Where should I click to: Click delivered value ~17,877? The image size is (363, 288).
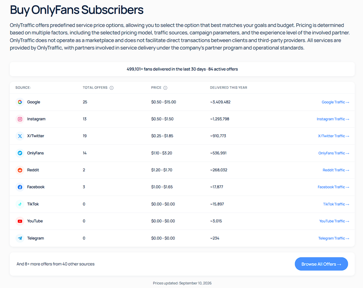217,187
